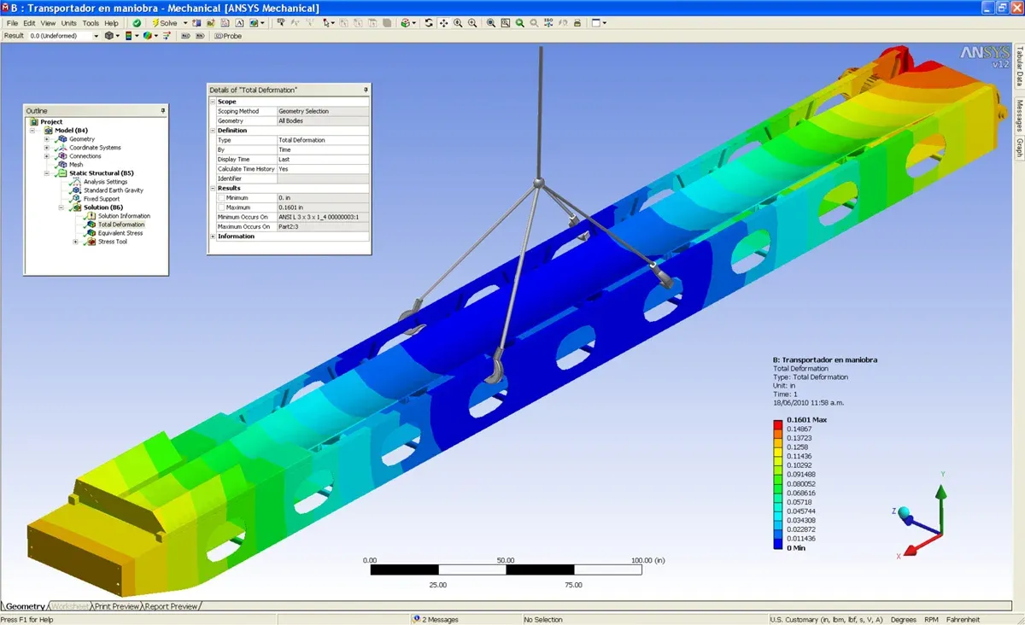The height and width of the screenshot is (625, 1025).
Task: Click the Solve button in toolbar
Action: point(165,23)
